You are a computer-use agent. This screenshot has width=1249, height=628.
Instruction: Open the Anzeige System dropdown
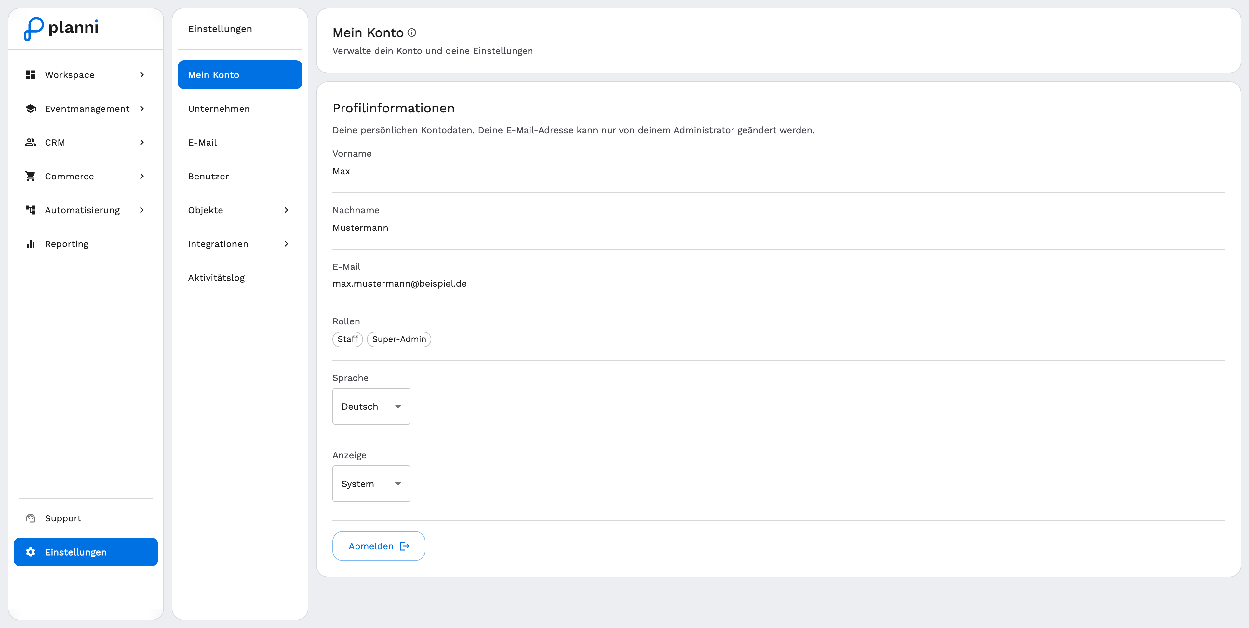[x=371, y=484]
